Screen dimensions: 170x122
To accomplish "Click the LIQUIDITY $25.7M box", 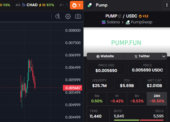I will tap(99, 83).
